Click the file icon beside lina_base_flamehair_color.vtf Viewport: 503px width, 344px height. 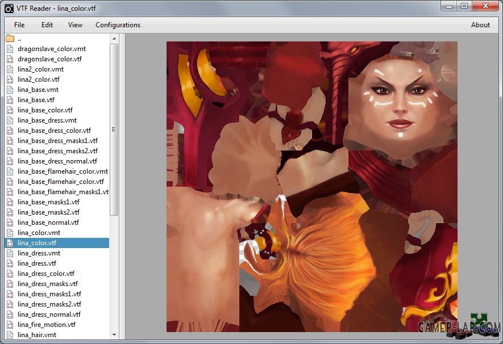pyautogui.click(x=10, y=182)
